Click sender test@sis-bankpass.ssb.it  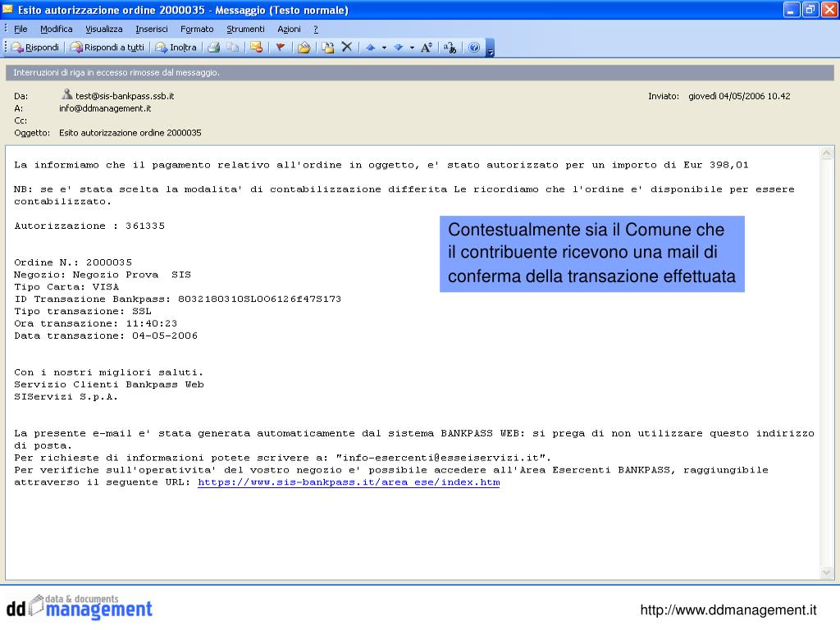click(125, 96)
